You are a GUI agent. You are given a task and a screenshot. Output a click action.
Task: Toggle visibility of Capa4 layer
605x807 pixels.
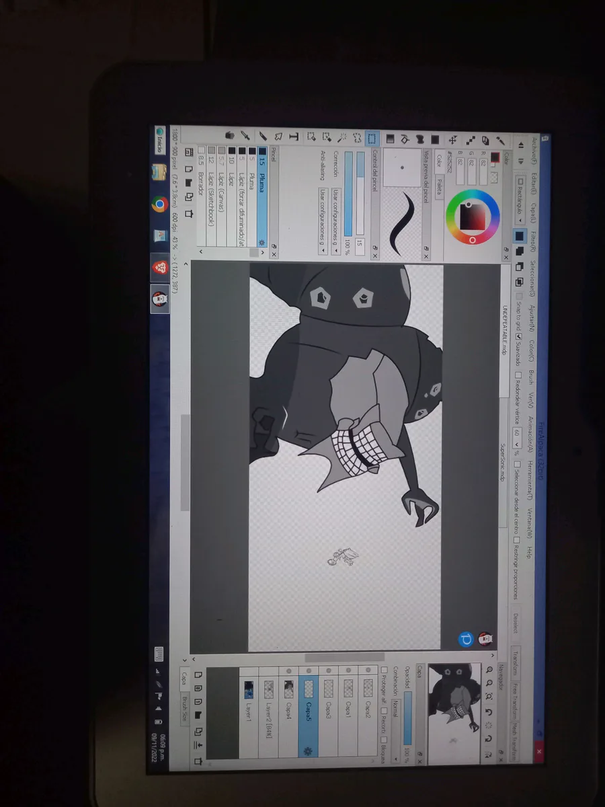click(289, 671)
